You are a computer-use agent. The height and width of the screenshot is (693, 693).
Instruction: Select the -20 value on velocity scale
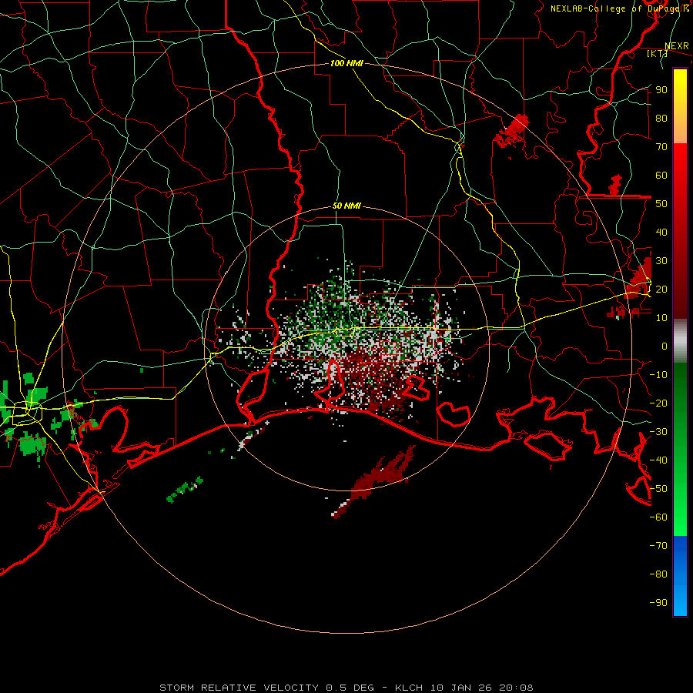pyautogui.click(x=658, y=403)
